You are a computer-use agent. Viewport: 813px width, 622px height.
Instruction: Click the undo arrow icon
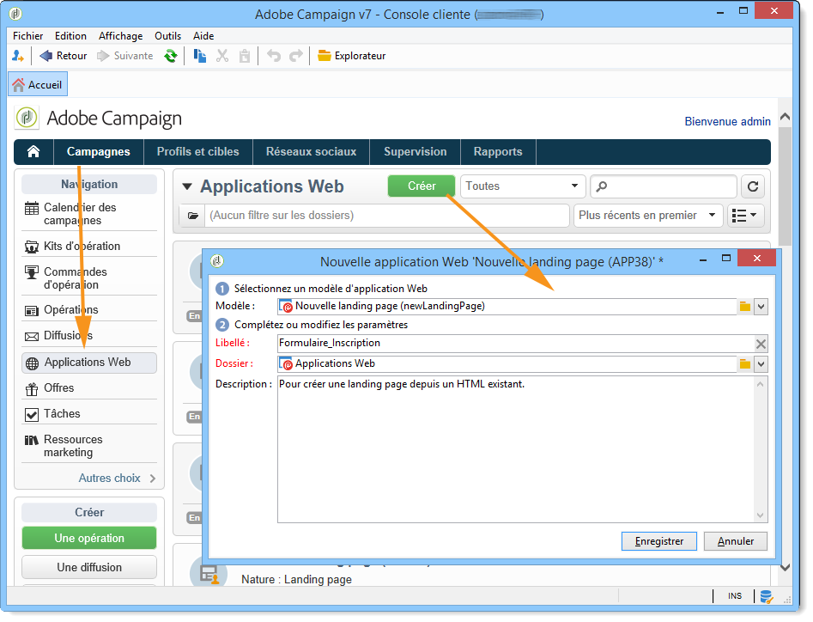tap(274, 56)
